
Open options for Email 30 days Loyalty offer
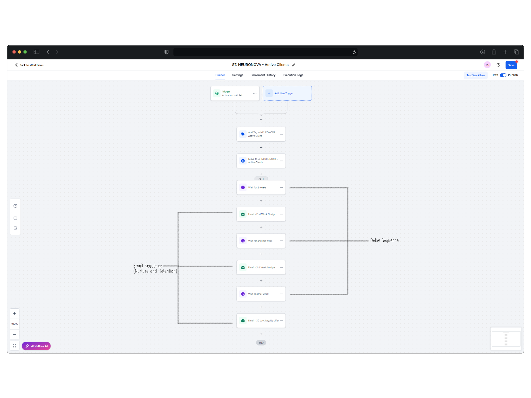[281, 321]
